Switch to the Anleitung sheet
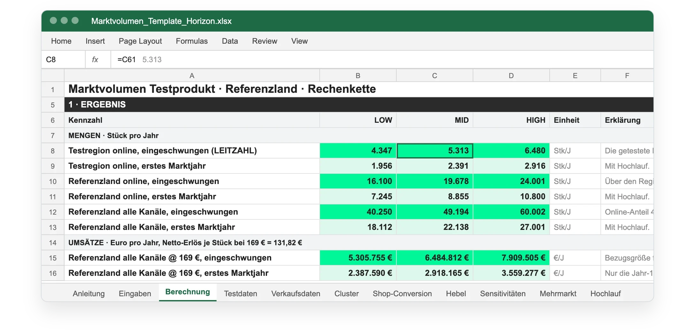Viewport: 695px width, 331px height. tap(88, 294)
